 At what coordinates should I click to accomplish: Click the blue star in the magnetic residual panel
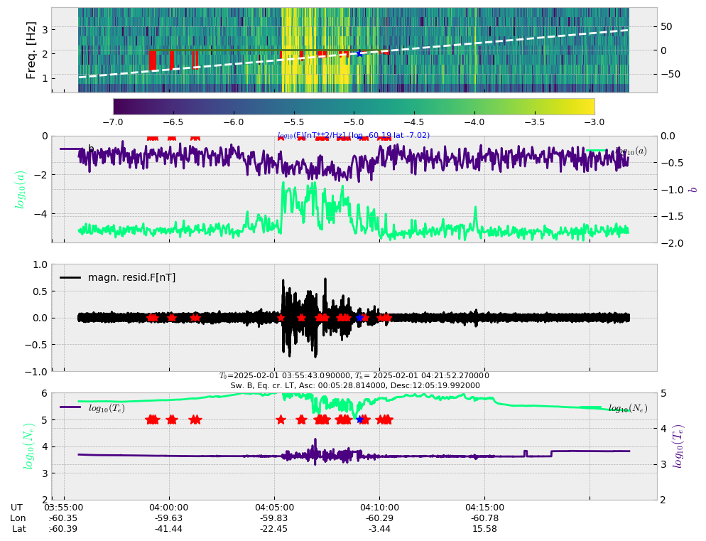pos(359,318)
